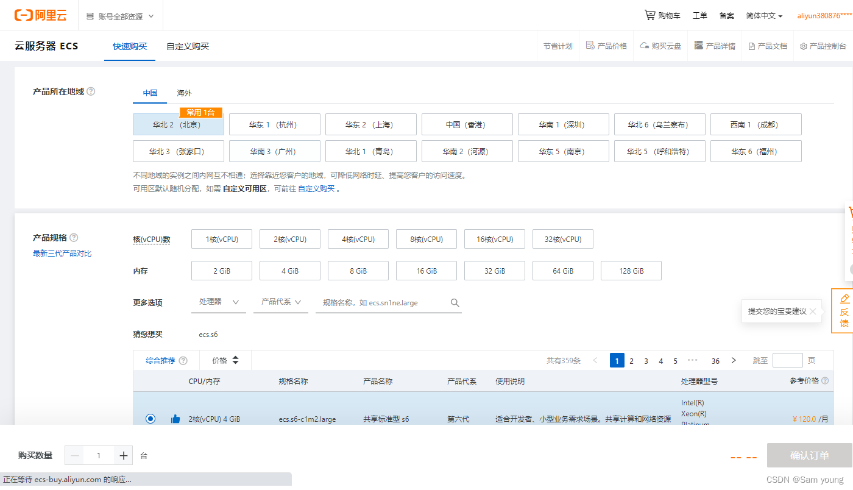
Task: Select region 华北 6 (乌兰察布)
Action: 660,124
